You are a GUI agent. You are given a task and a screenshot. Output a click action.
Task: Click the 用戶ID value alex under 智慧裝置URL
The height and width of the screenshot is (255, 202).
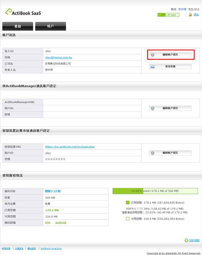pyautogui.click(x=48, y=153)
